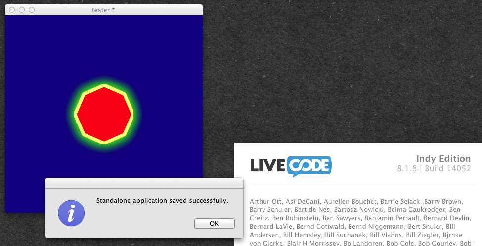Click the "Indy Edition" label
The height and width of the screenshot is (246, 482).
point(443,159)
